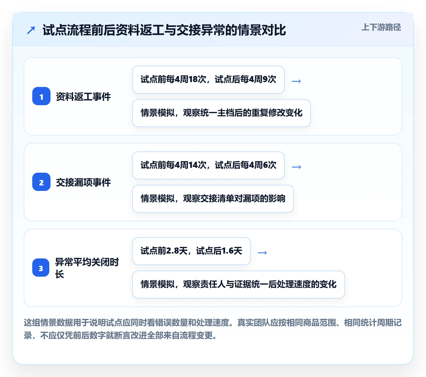Click the 上下游路径 label in header
Screen dimensions: 426x377
[381, 27]
